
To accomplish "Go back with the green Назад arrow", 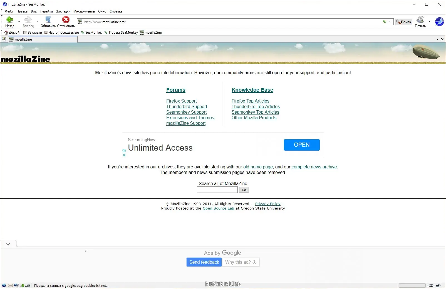I will [10, 21].
